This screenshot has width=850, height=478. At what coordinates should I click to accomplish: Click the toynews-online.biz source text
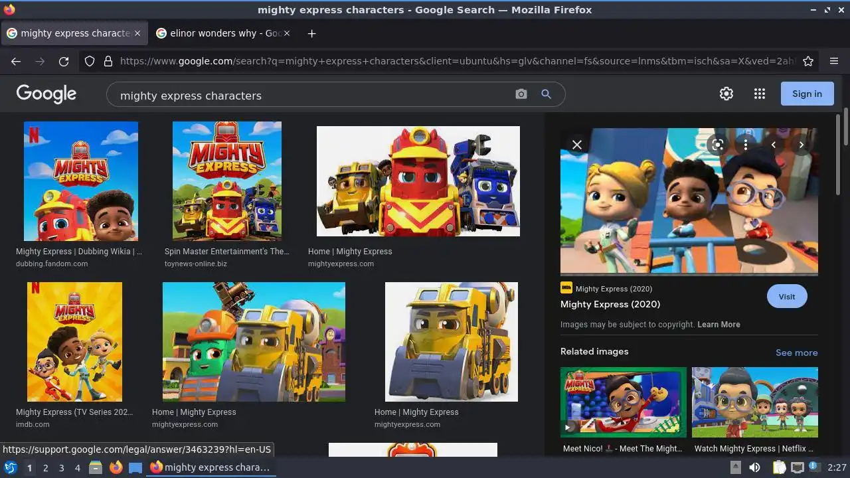[196, 264]
